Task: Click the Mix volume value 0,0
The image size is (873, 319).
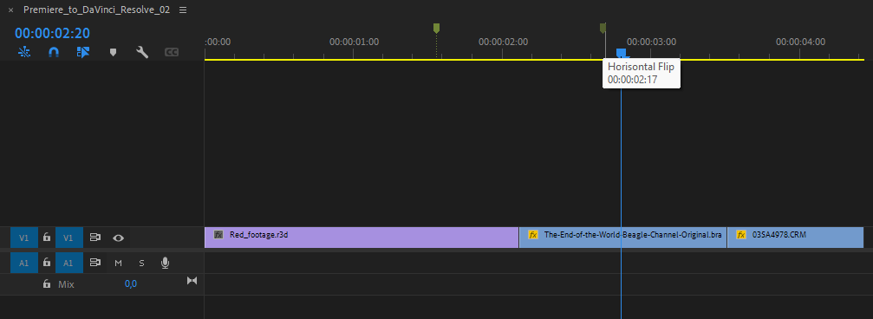Action: point(131,284)
